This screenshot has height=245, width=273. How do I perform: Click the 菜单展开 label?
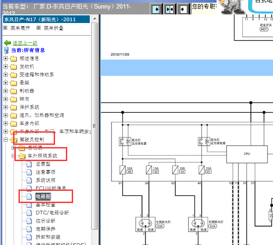[x=20, y=28]
